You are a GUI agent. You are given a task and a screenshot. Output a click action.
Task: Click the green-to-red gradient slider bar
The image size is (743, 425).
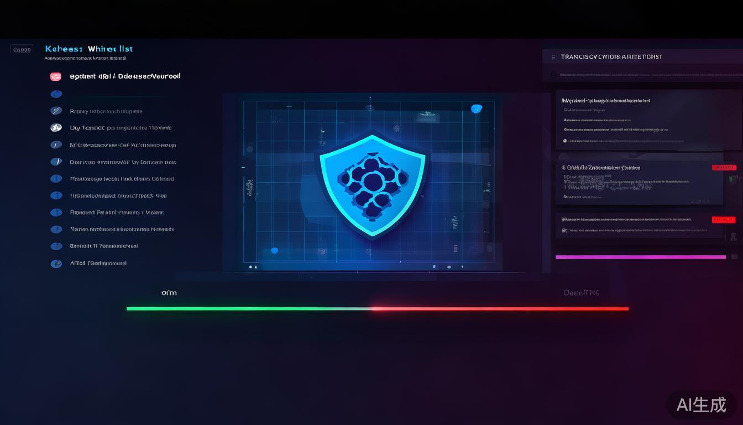point(378,308)
